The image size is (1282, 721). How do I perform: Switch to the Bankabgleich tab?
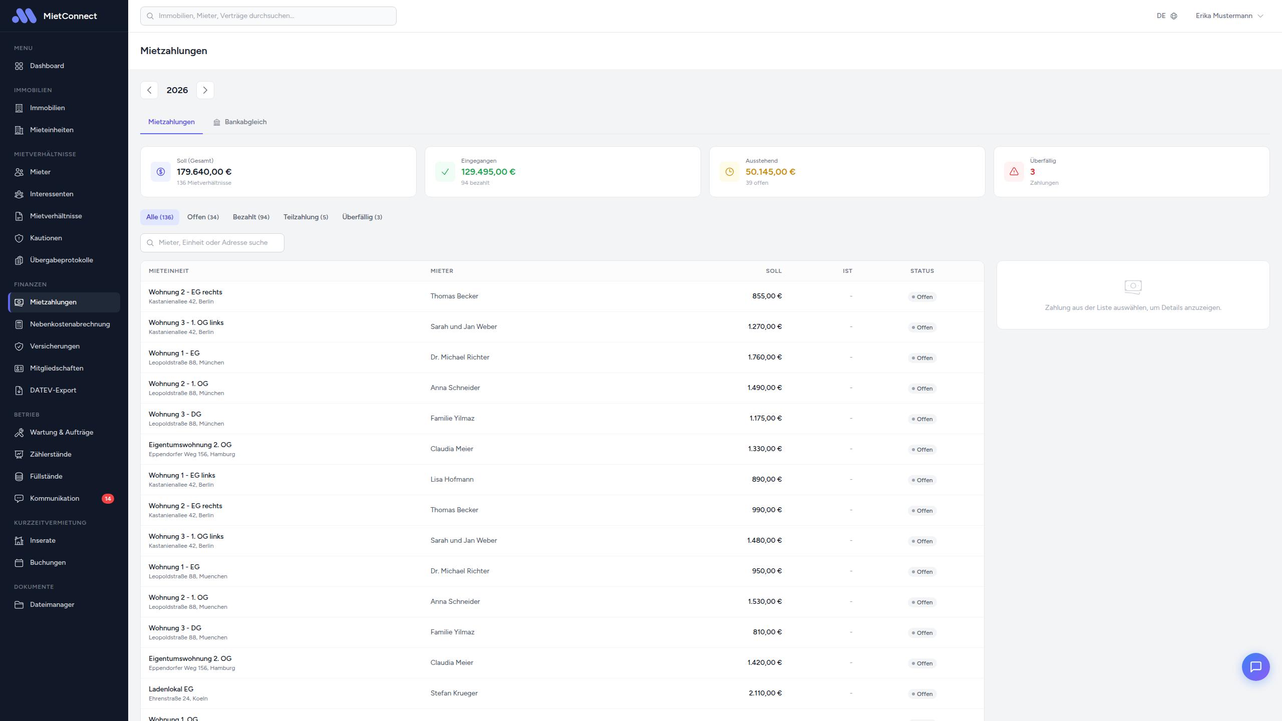click(x=240, y=122)
